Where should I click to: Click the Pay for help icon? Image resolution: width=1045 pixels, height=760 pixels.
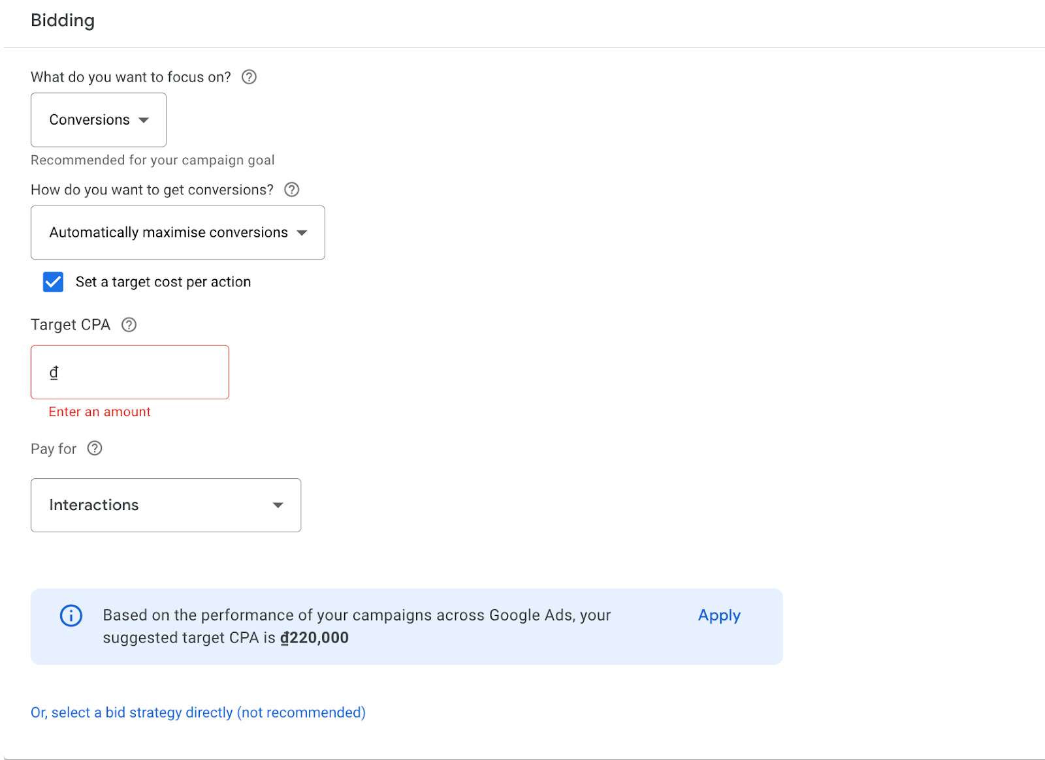pos(95,448)
